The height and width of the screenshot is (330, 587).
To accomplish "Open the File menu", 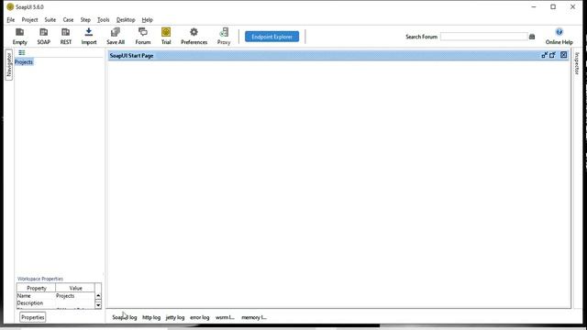I will 10,20.
